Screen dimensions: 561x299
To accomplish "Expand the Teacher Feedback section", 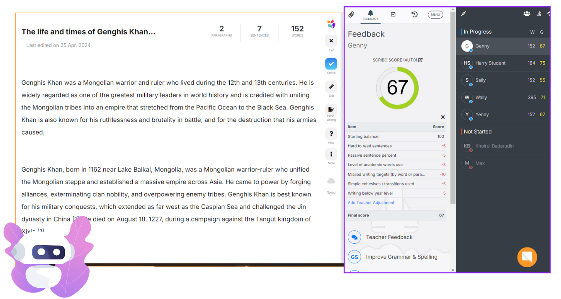I will (389, 237).
